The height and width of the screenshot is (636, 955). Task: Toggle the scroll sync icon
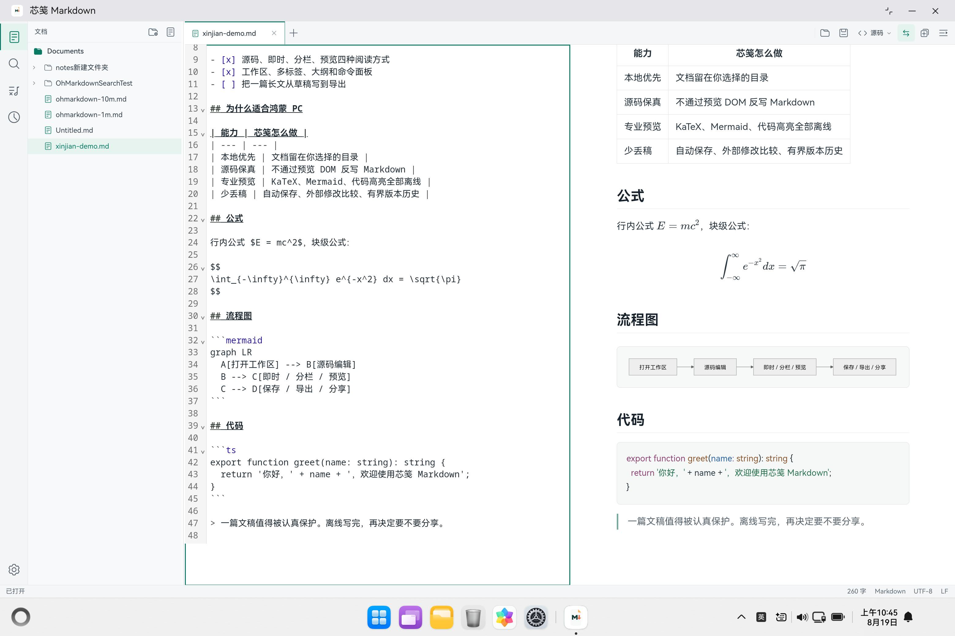click(906, 33)
